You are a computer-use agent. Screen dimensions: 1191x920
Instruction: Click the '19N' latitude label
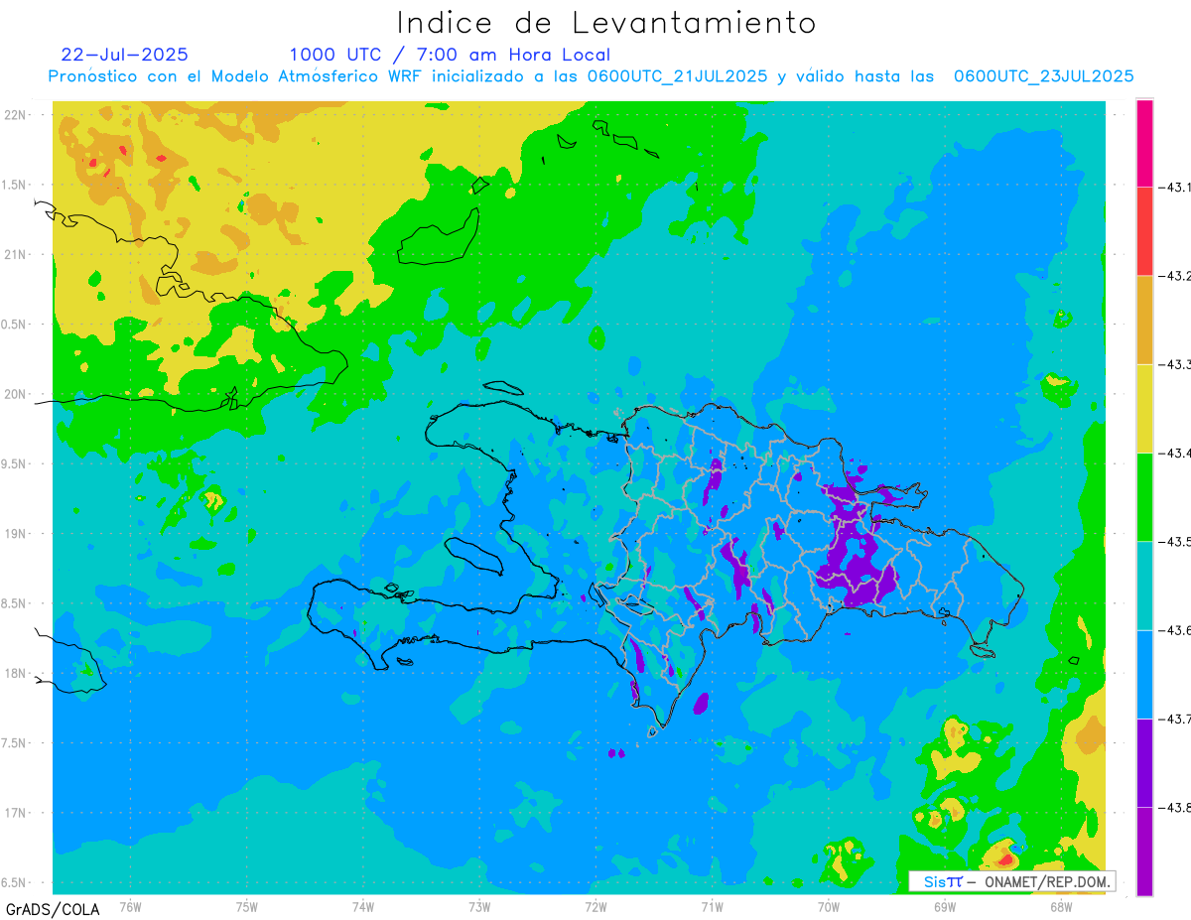[x=15, y=534]
